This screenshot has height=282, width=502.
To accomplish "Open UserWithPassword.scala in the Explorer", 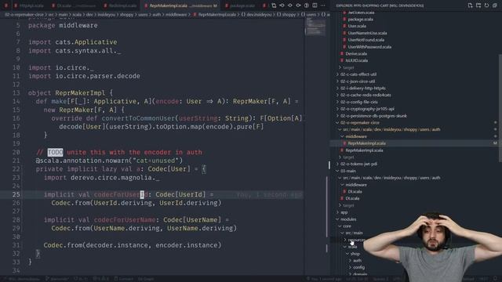I will 367,47.
